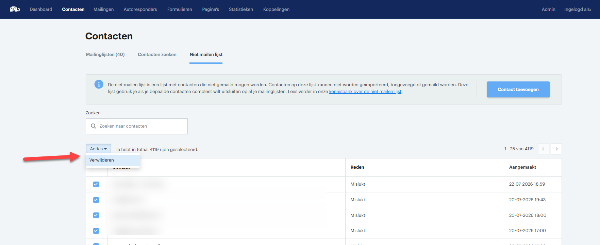Focus the Zoeken naar contacten field
The image size is (600, 245).
137,126
